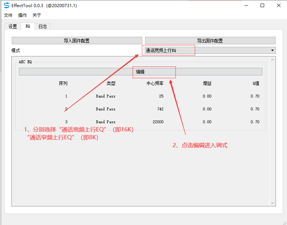Click the scrollbar down arrow in EQ panel
287x225 pixels.
tap(273, 203)
